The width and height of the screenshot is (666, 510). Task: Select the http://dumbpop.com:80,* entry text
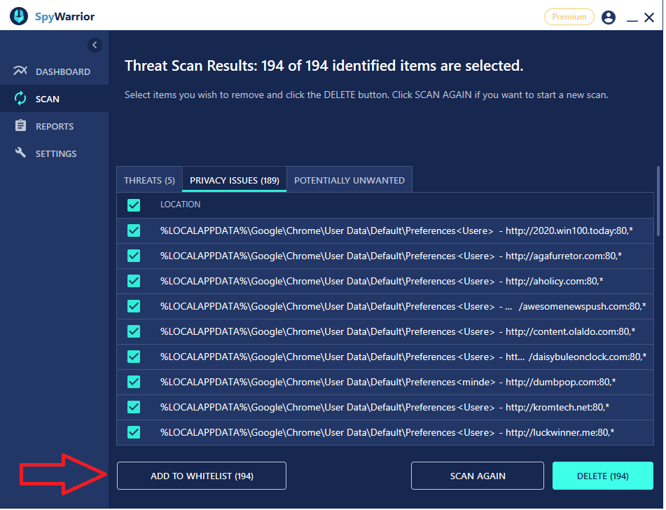tap(561, 382)
